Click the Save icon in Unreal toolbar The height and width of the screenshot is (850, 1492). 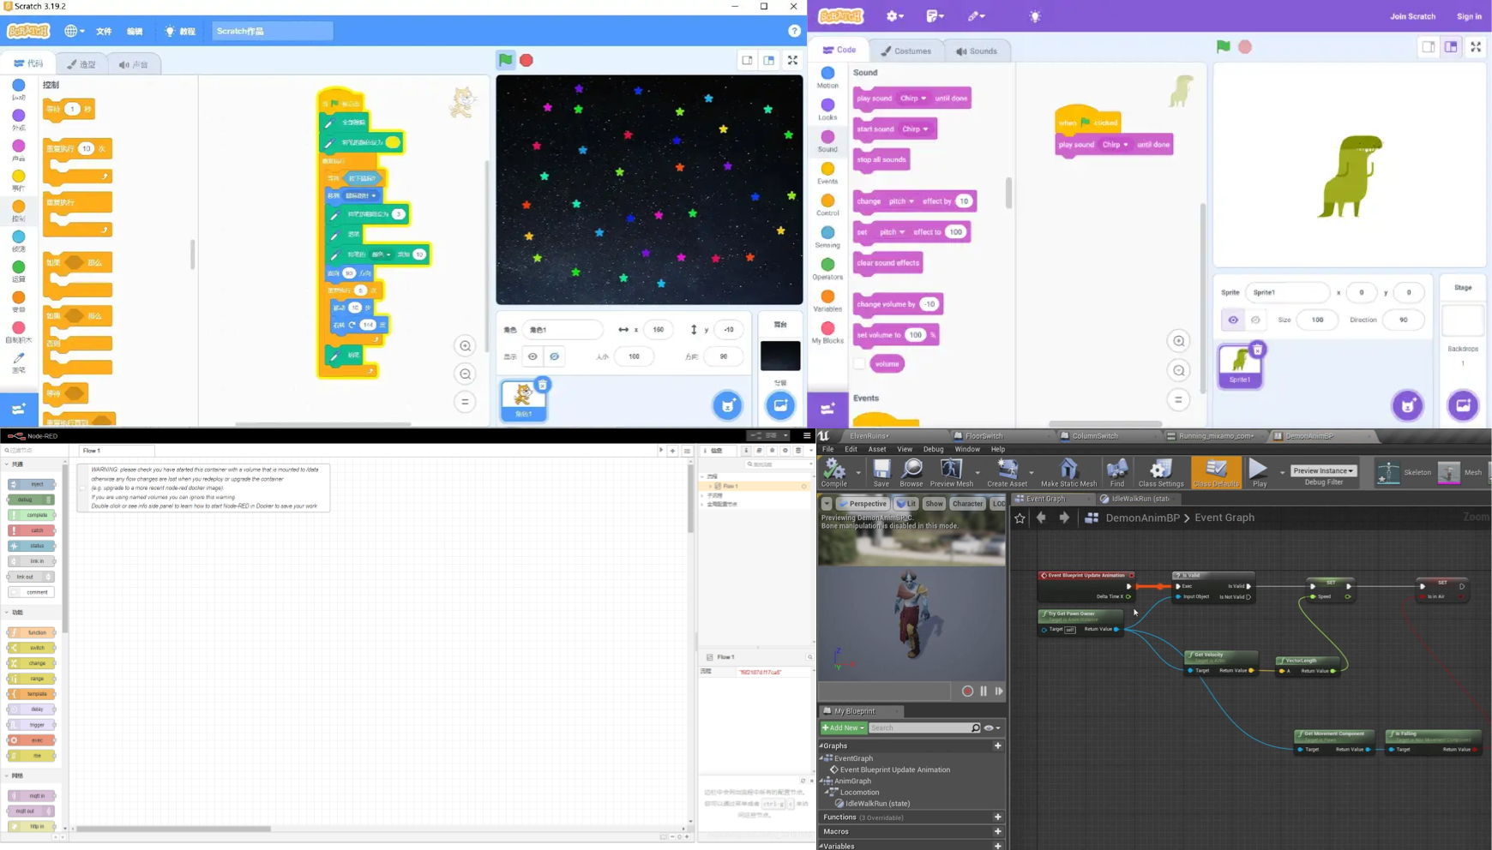pyautogui.click(x=881, y=472)
